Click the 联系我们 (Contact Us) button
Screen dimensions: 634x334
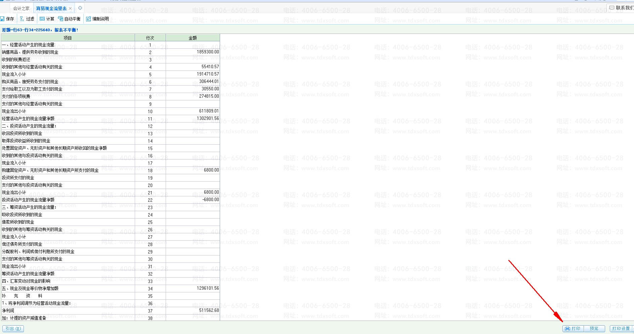pos(621,8)
